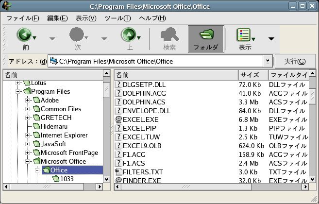The height and width of the screenshot is (204, 319).
Task: Click unknown-type icon of EXCEL9.OLB
Action: [x=118, y=146]
